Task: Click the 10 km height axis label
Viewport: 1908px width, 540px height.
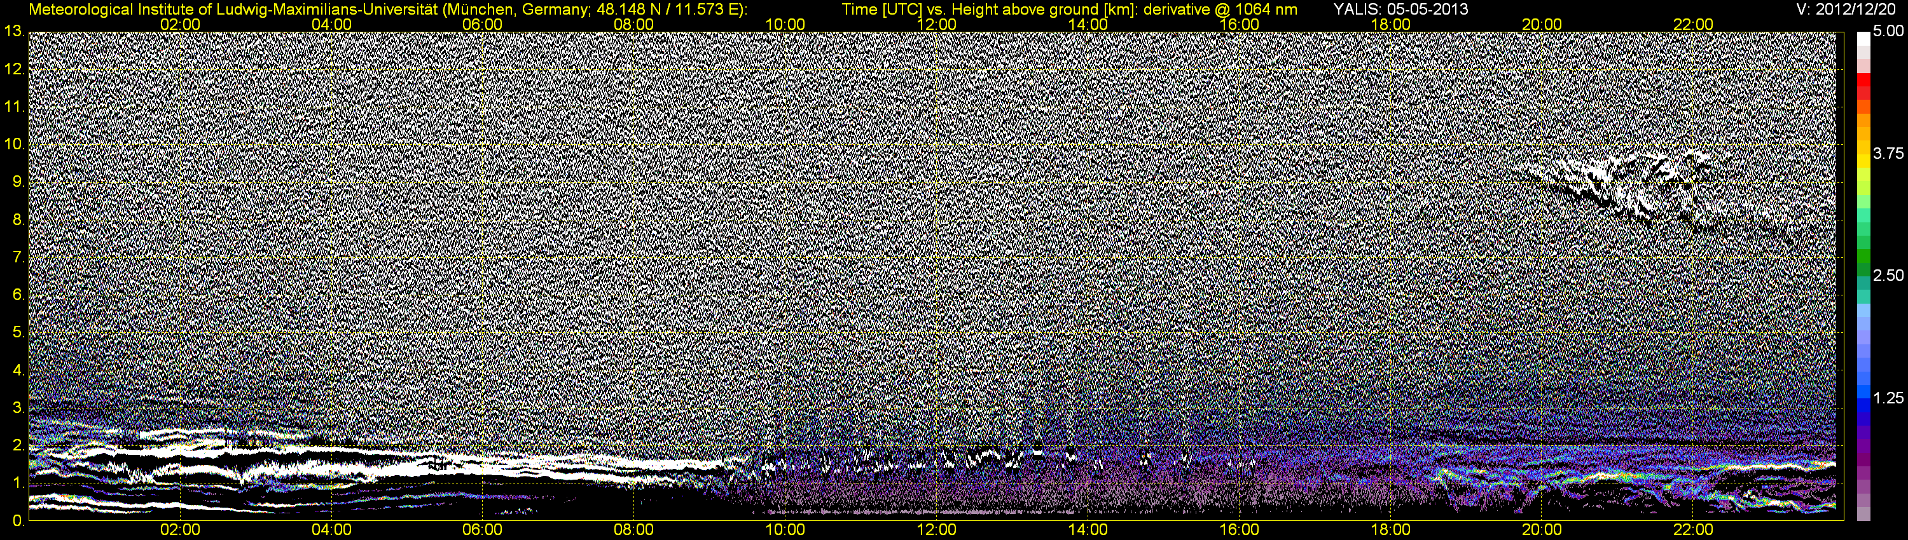Action: 14,144
